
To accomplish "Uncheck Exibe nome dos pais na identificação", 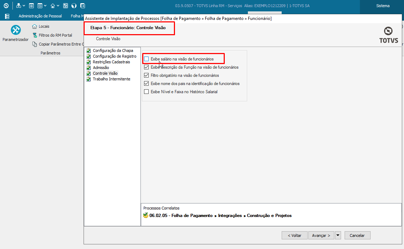I will [147, 84].
